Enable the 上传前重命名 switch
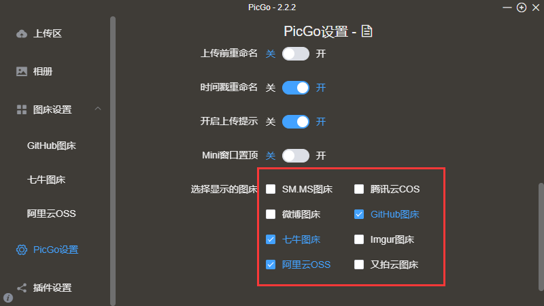 click(x=296, y=54)
